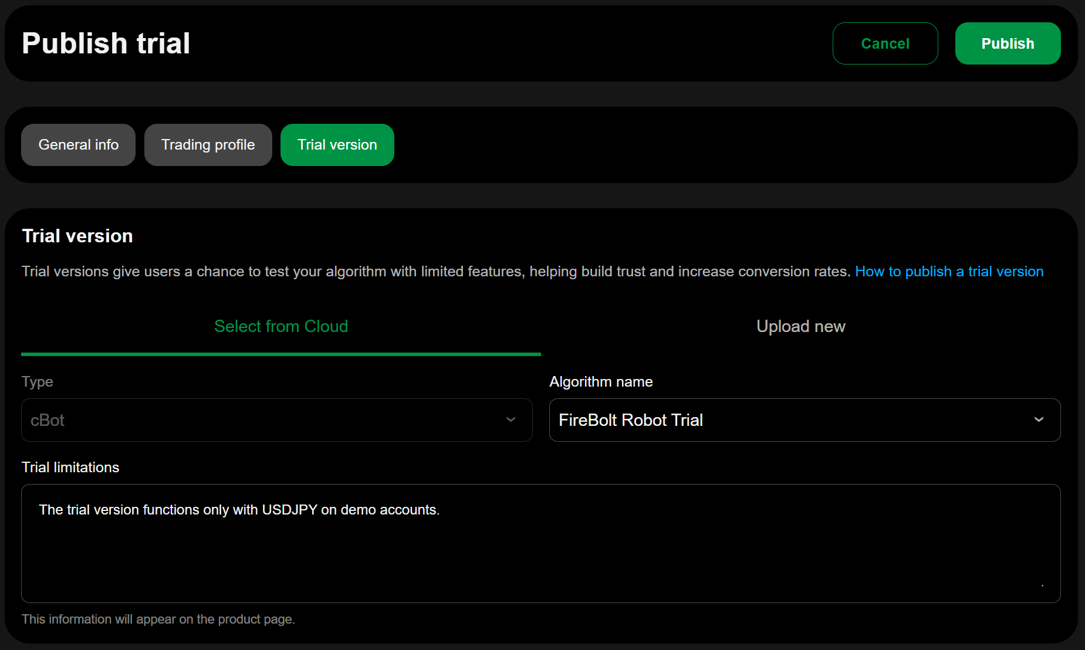
Task: Click the 'Publish trial' page heading
Action: pyautogui.click(x=106, y=43)
